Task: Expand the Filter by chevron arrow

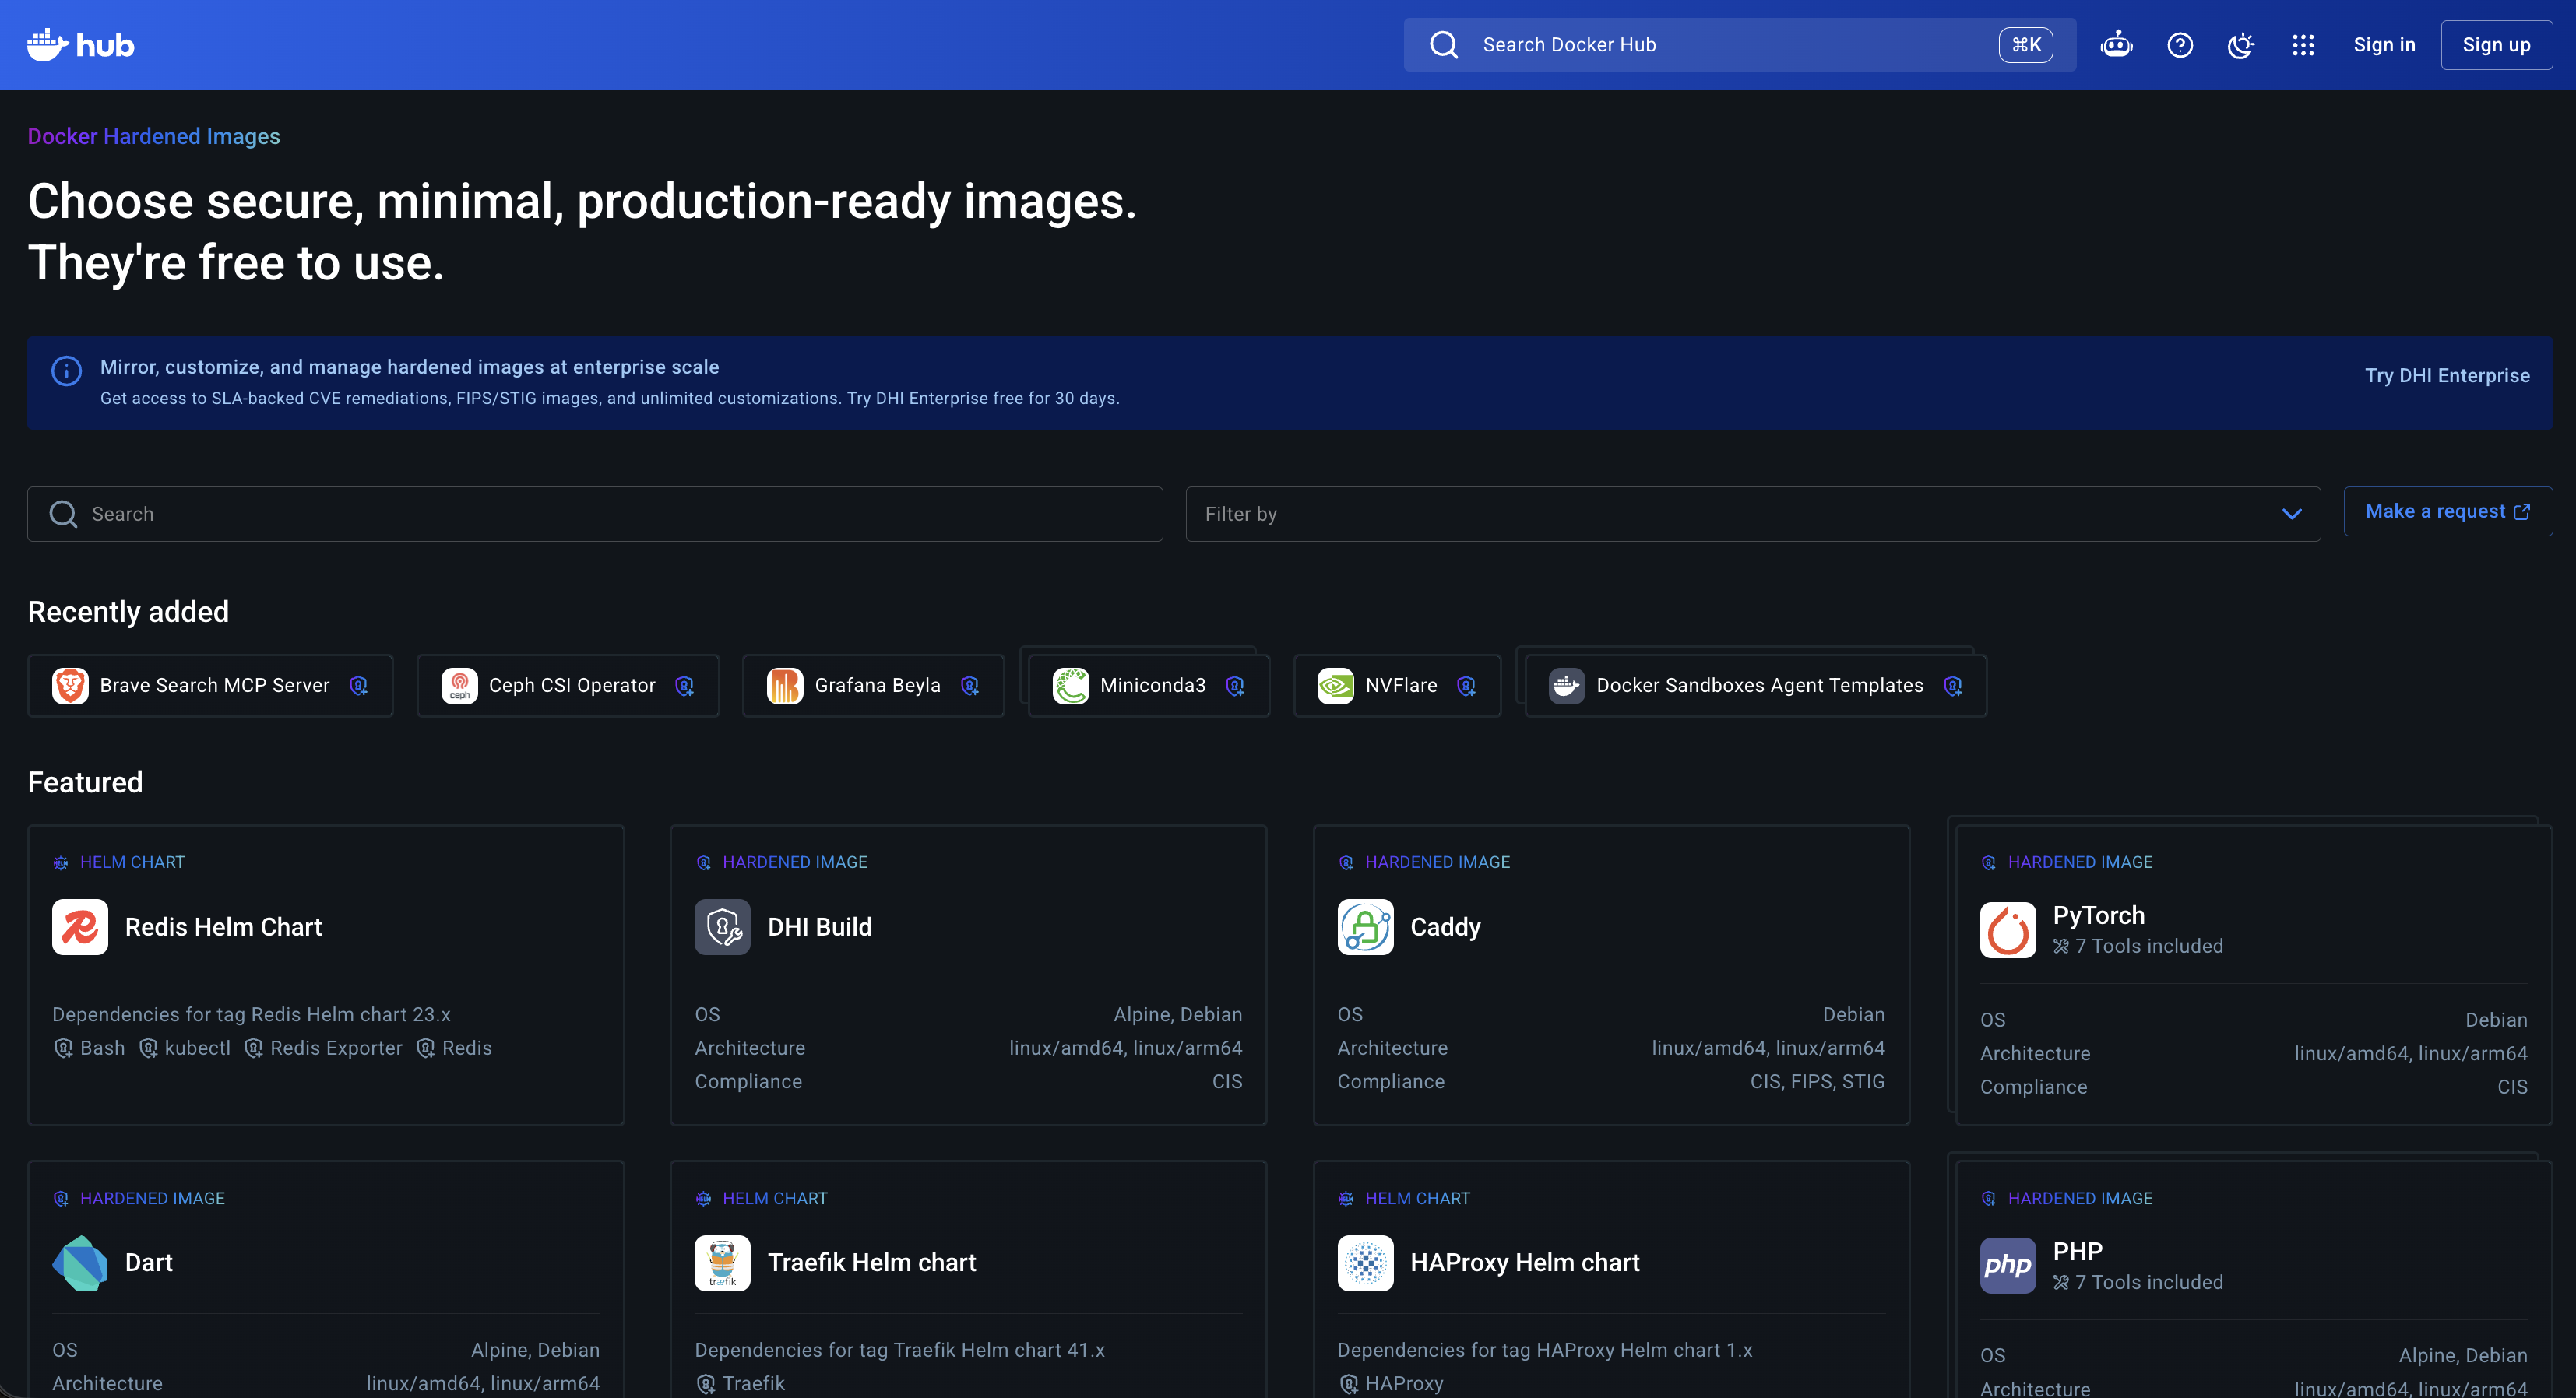Action: point(2291,514)
